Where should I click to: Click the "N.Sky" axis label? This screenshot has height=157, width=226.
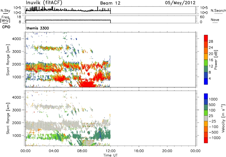pos(5,10)
